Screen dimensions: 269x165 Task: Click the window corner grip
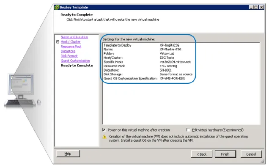(263, 161)
